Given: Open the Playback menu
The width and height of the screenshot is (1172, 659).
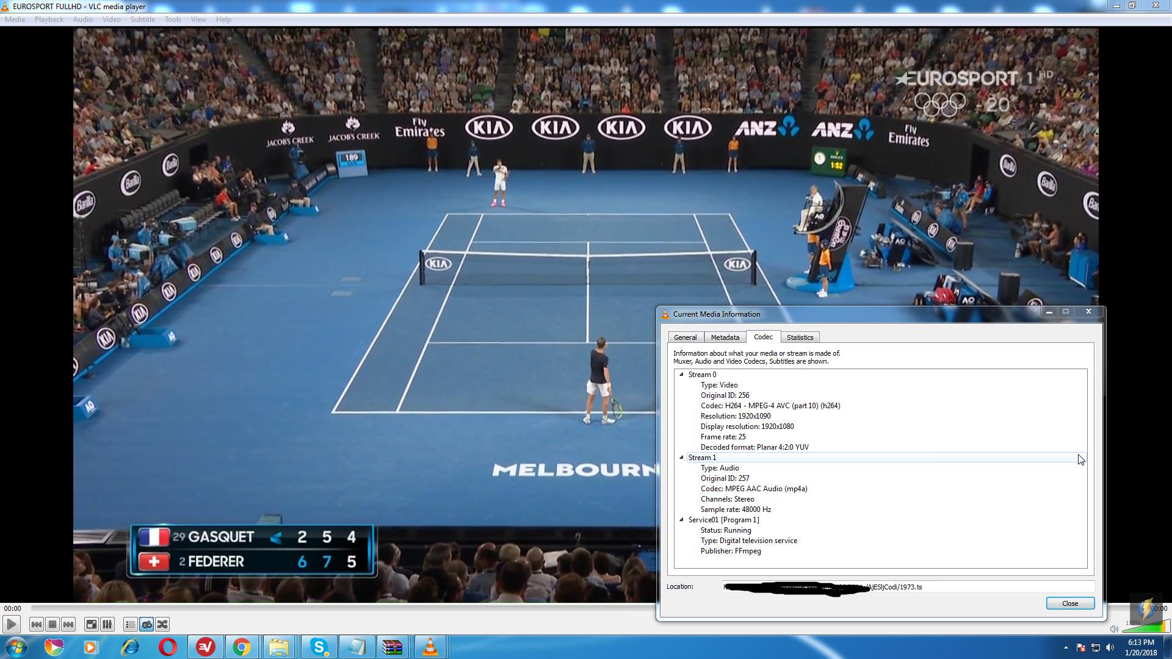Looking at the screenshot, I should tap(49, 20).
